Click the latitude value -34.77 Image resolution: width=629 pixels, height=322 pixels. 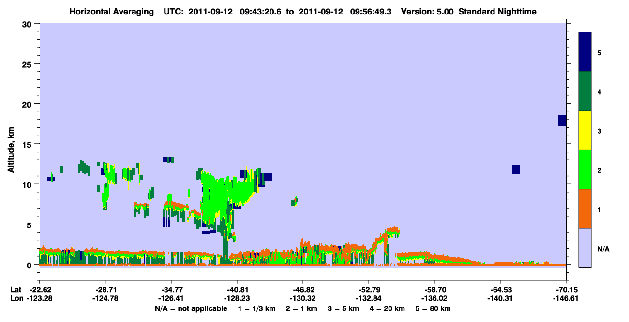pos(171,290)
